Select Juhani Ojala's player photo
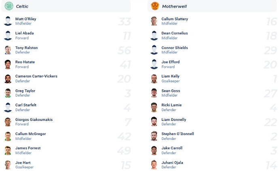 pos(154,165)
